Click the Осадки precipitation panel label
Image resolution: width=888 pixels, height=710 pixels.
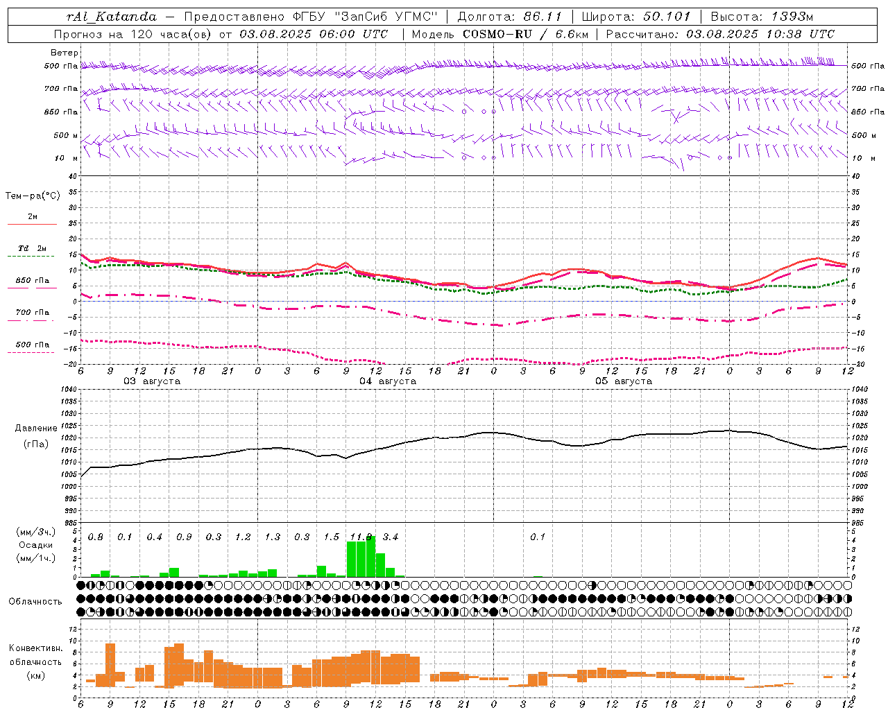pos(35,545)
